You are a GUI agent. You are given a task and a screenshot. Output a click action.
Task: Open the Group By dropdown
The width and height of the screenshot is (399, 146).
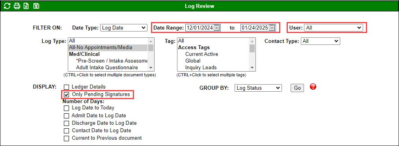pos(258,88)
